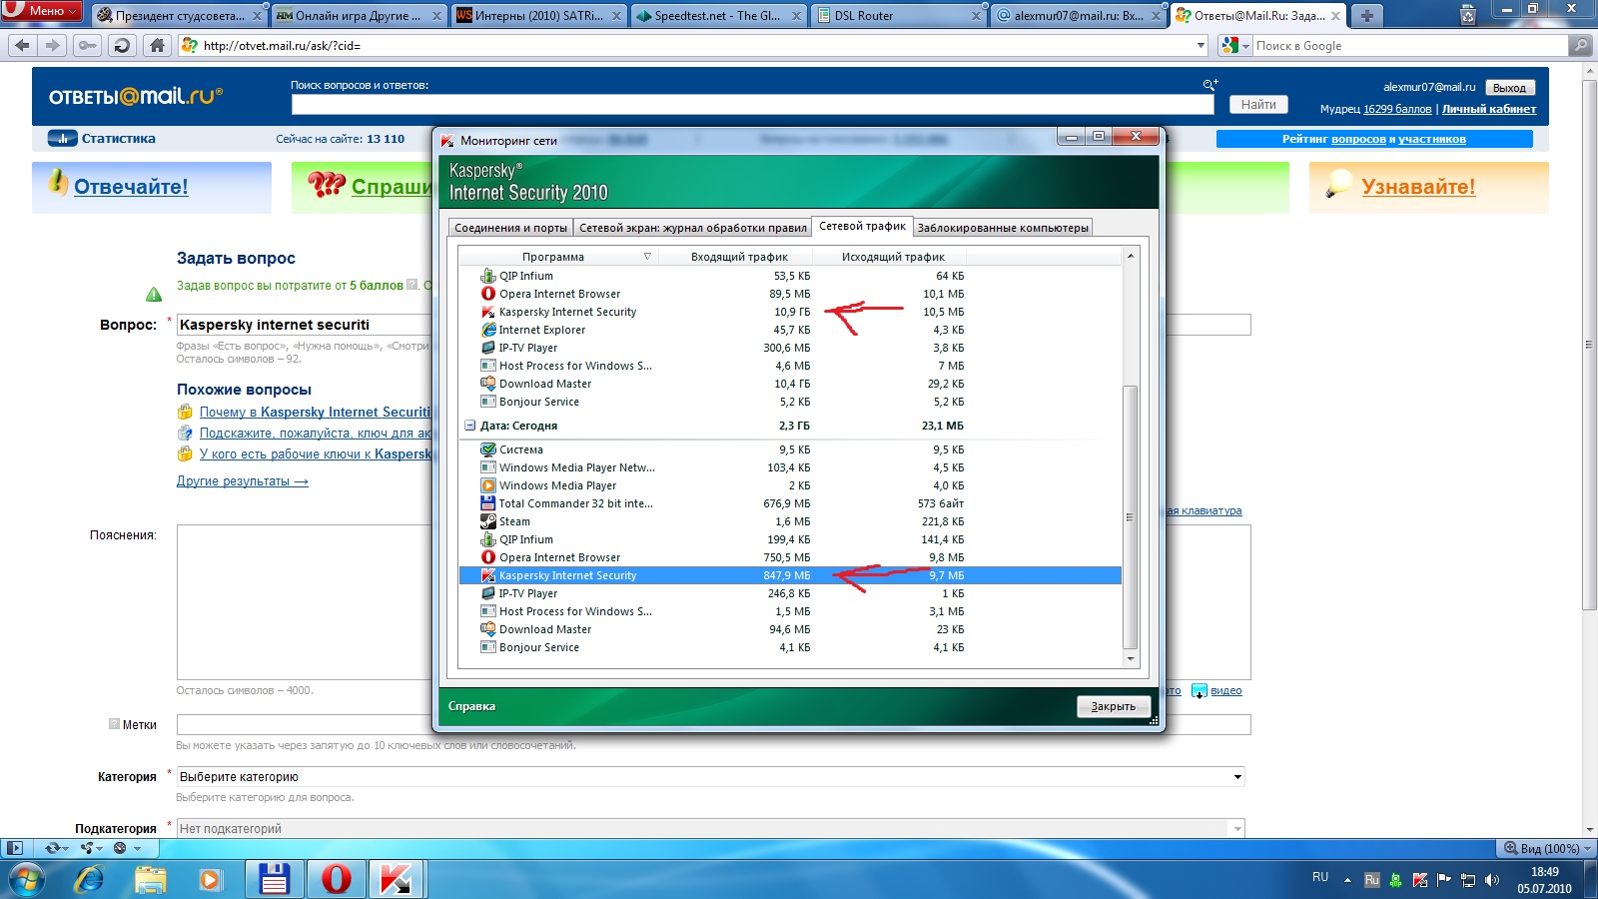The image size is (1598, 899).
Task: Switch to the DSL Router tab
Action: pyautogui.click(x=899, y=15)
